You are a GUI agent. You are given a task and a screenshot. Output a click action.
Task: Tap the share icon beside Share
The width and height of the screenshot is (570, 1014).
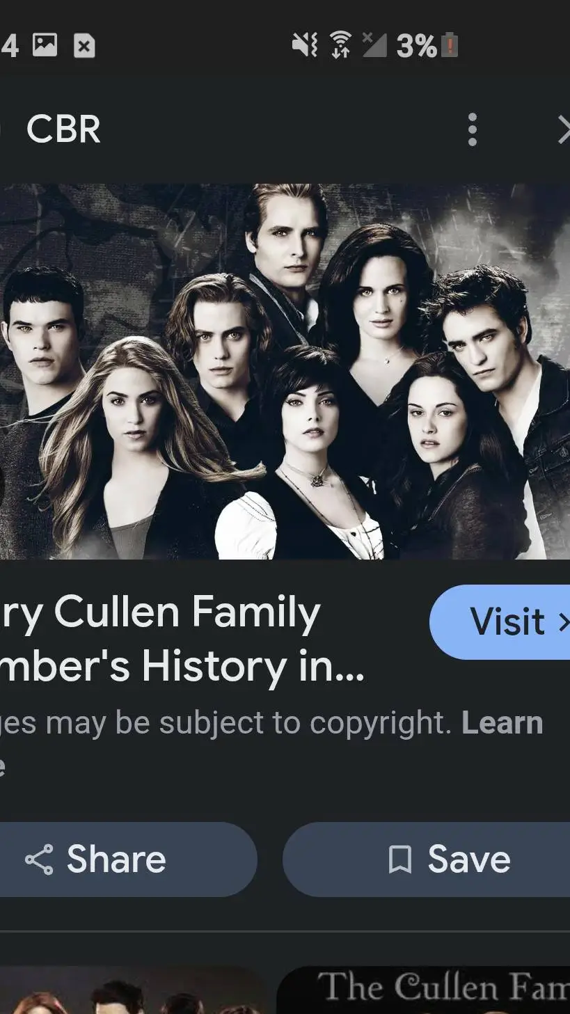(39, 859)
